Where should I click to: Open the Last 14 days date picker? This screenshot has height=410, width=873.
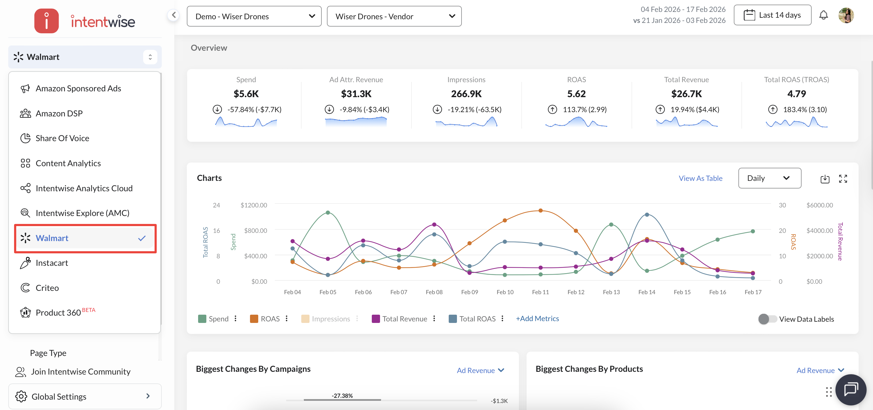pyautogui.click(x=772, y=15)
